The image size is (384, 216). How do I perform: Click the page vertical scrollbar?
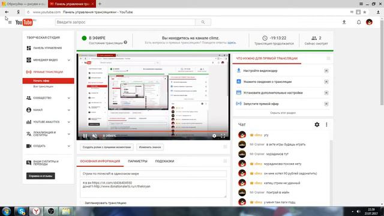382,62
